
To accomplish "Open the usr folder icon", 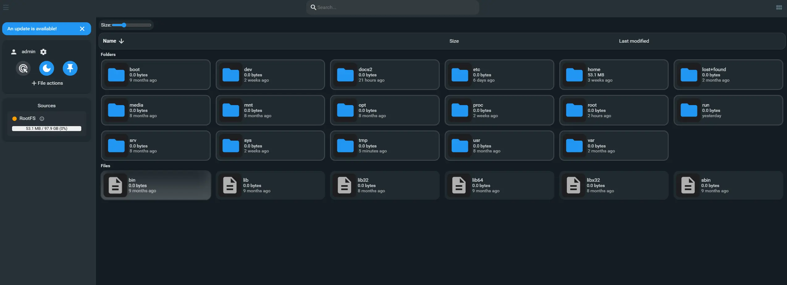I will click(460, 146).
